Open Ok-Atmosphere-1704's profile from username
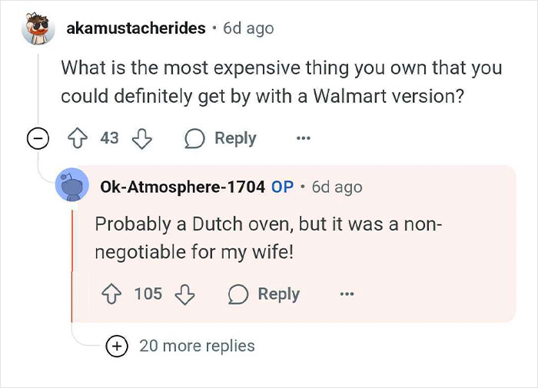 coord(183,187)
